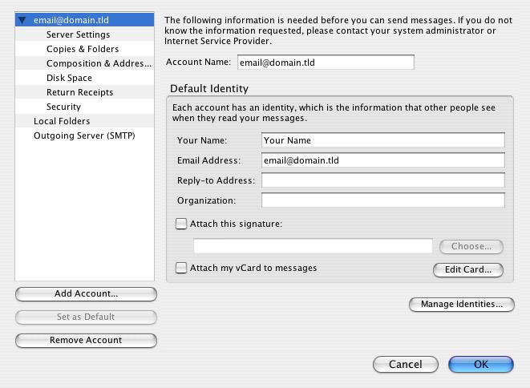Select Security under the account

pos(63,107)
